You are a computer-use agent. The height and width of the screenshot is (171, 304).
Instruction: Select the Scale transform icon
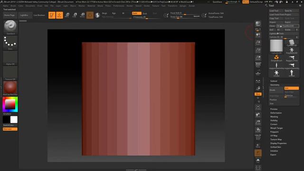[x=75, y=15]
